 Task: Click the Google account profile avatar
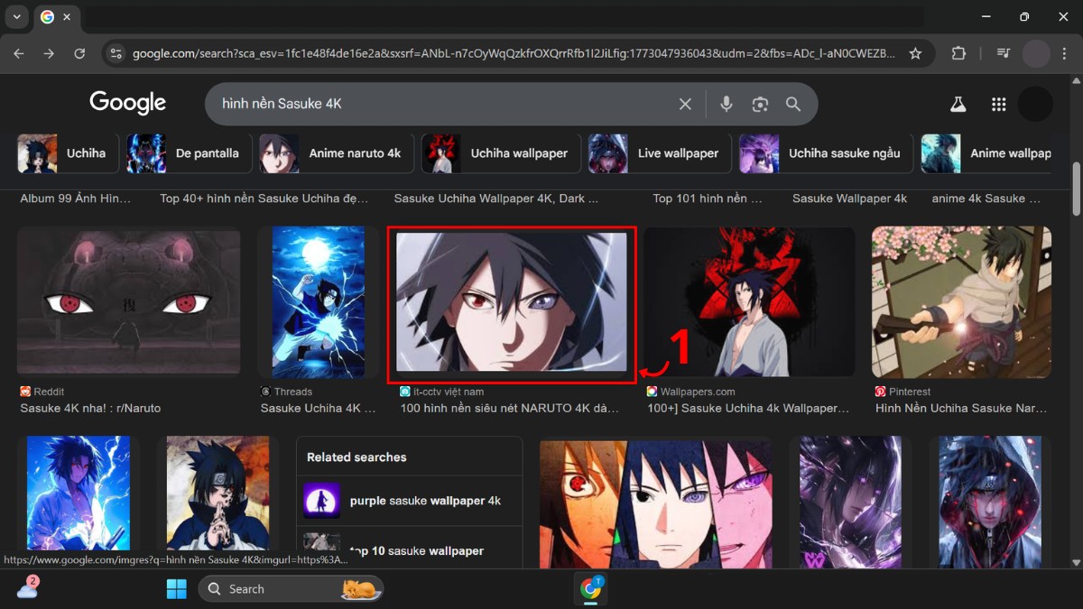[1034, 104]
